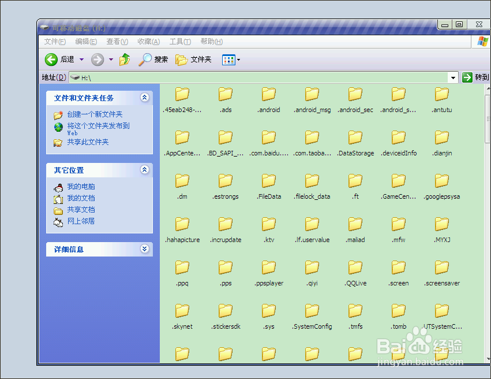Click the .qiyi folder name
The height and width of the screenshot is (379, 491).
[312, 284]
